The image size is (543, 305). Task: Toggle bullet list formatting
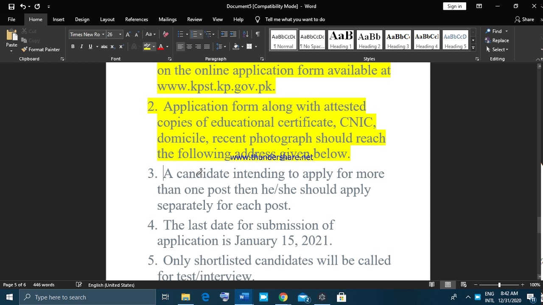(180, 34)
